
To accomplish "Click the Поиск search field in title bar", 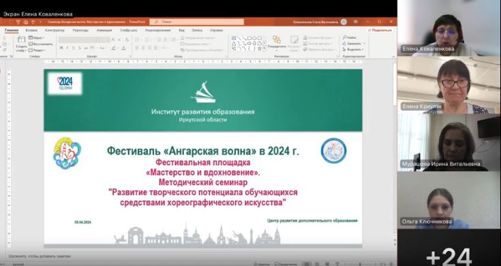I will pyautogui.click(x=197, y=22).
